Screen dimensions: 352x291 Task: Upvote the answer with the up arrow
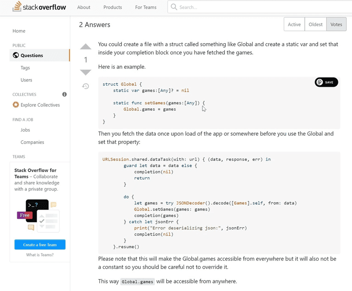85,47
